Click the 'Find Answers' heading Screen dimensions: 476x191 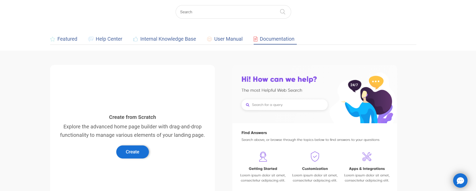[x=254, y=133]
